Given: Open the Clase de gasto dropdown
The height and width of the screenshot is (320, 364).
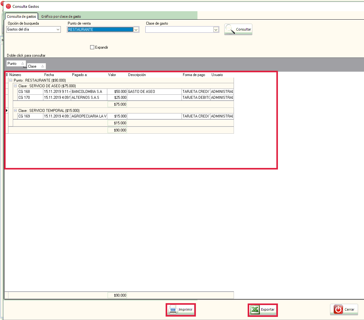Looking at the screenshot, I should pos(216,30).
